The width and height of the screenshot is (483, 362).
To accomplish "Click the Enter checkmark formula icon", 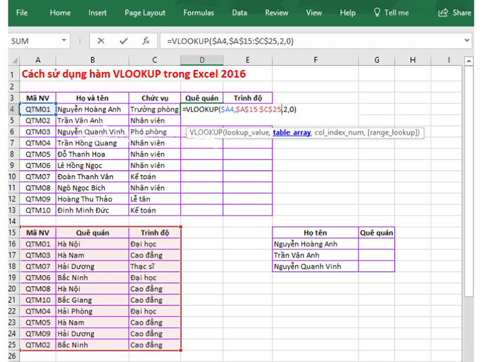I will point(124,41).
